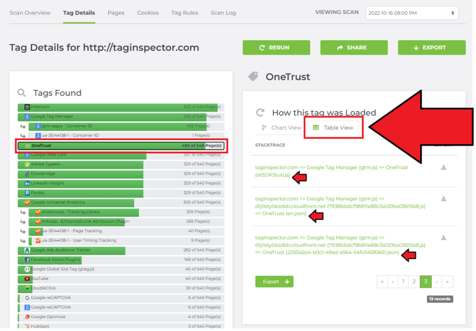Screen dimensions: 476x331
Task: Select analytics.js Tracking Library row
Action: (126, 212)
